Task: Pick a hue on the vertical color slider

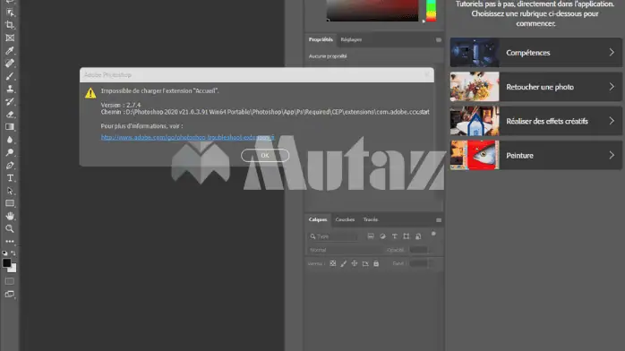Action: tap(431, 11)
